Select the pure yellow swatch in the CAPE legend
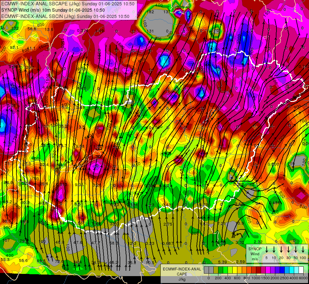This screenshot has height=284, width=309. 235,270
